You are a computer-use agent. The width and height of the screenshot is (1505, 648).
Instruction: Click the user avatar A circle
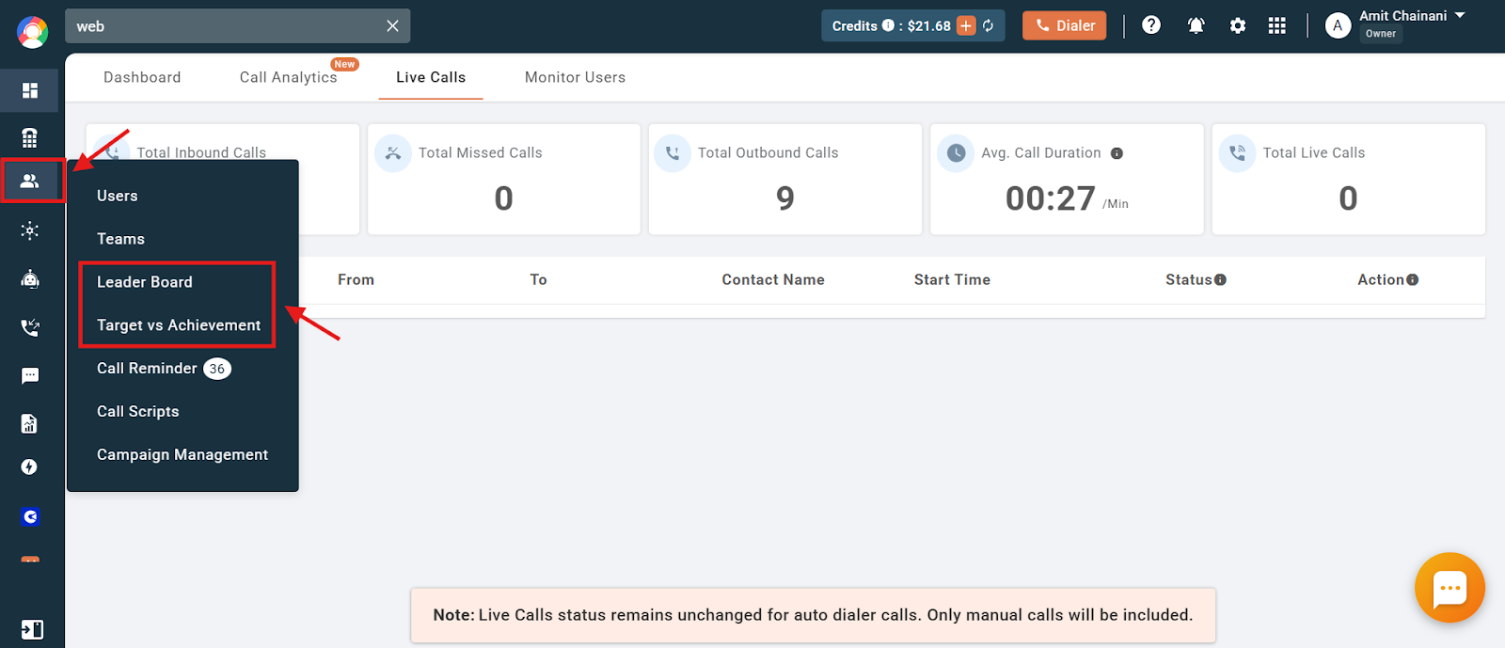1338,26
